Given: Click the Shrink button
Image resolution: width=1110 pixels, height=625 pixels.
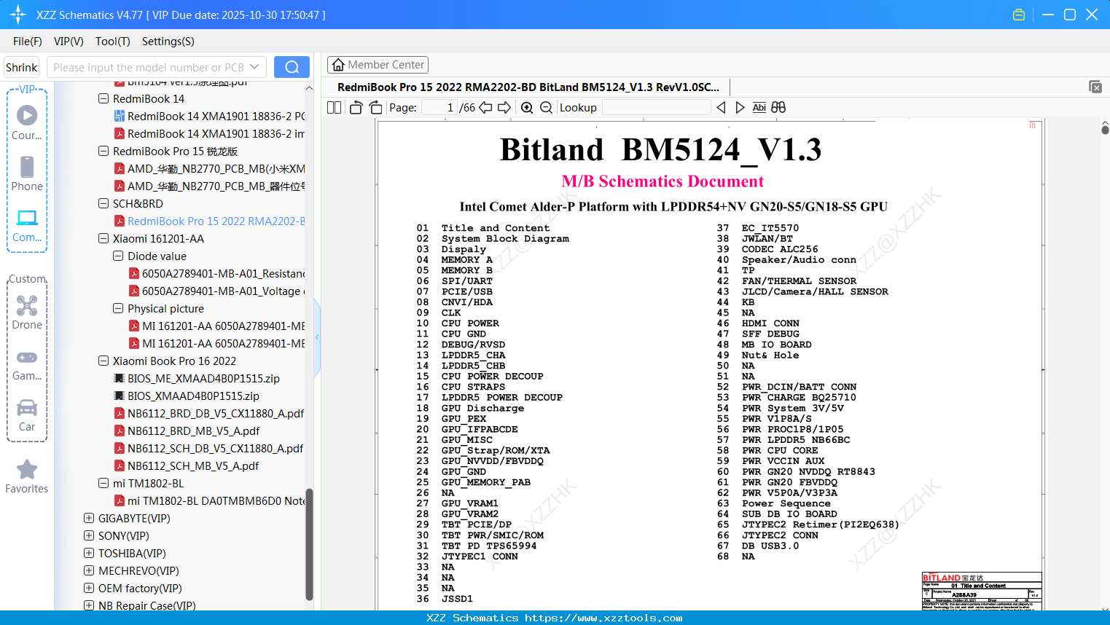Looking at the screenshot, I should tap(22, 67).
